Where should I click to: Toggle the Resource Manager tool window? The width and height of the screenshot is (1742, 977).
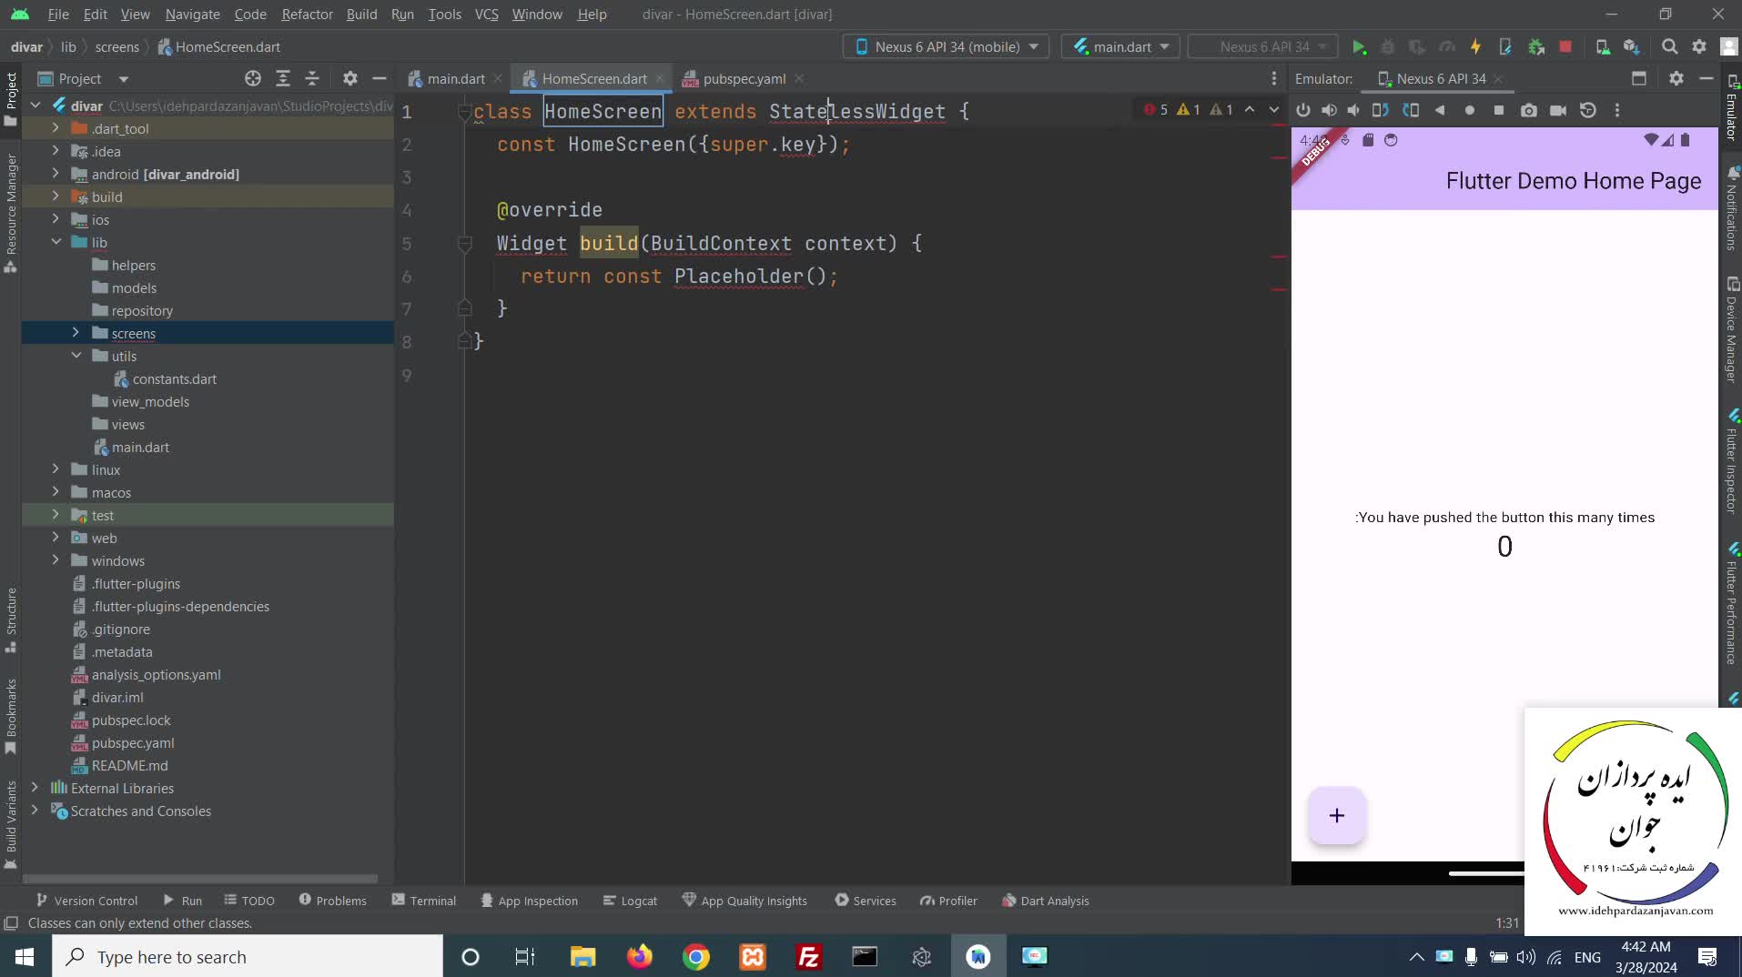11,211
